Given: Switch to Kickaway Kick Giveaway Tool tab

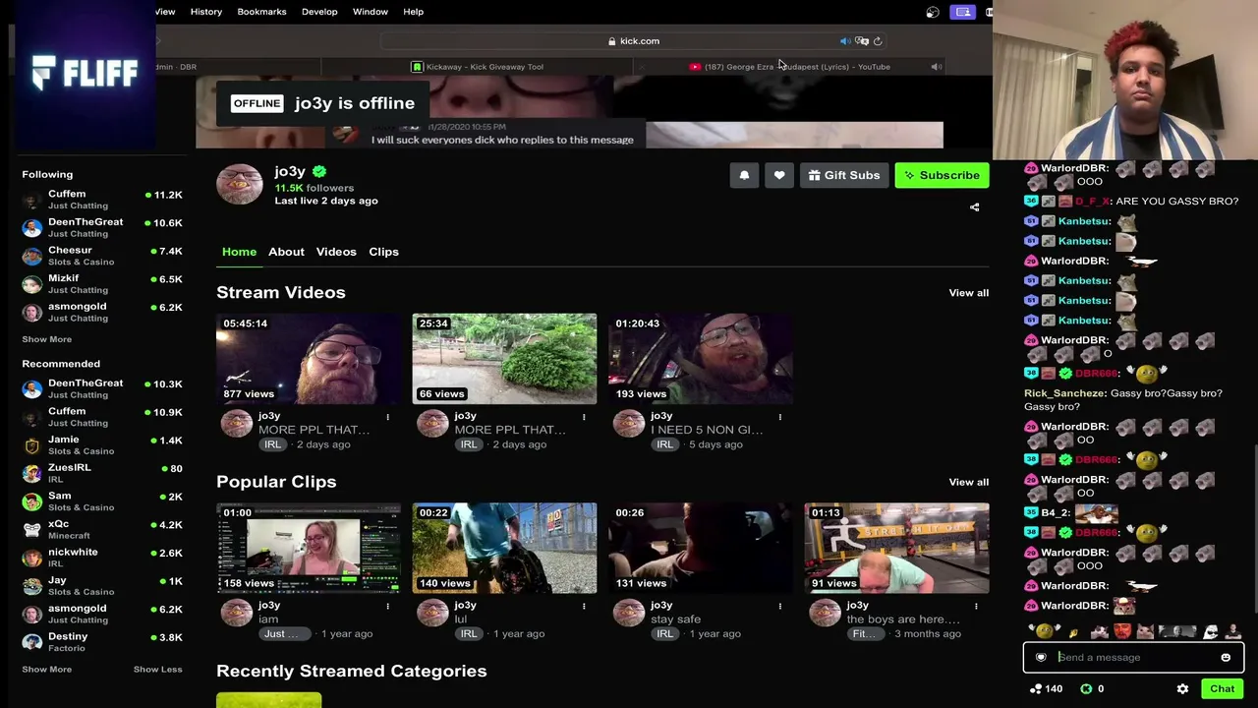Looking at the screenshot, I should pyautogui.click(x=478, y=67).
